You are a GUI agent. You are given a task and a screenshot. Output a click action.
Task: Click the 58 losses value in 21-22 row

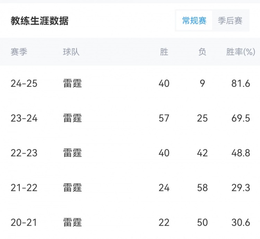(202, 187)
